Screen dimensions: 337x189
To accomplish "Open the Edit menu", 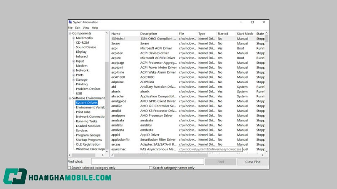I will pyautogui.click(x=78, y=28).
